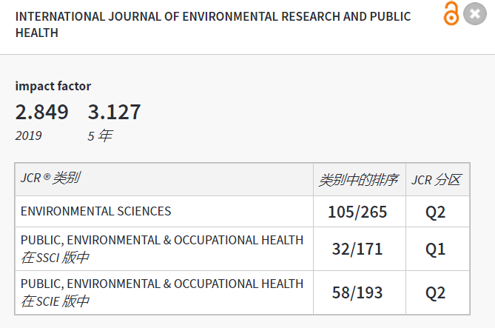Click Q2 quartile in the SCIE row

(436, 292)
